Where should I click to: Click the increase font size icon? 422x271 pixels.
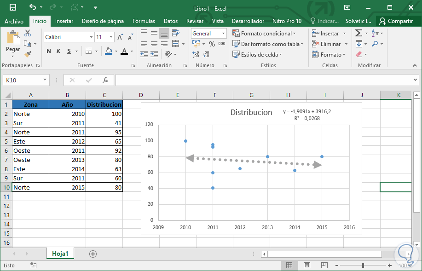[x=120, y=37]
